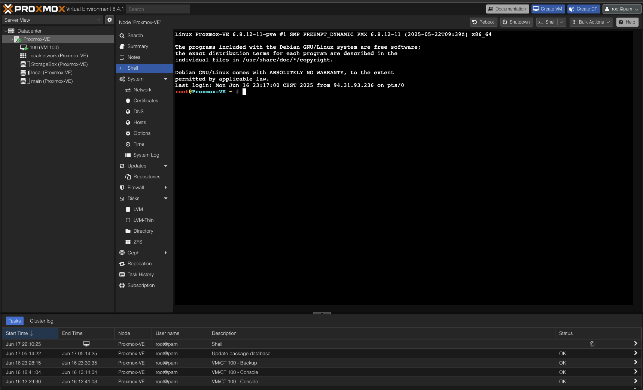Open LVM-Thin disk settings
643x390 pixels.
(x=144, y=220)
